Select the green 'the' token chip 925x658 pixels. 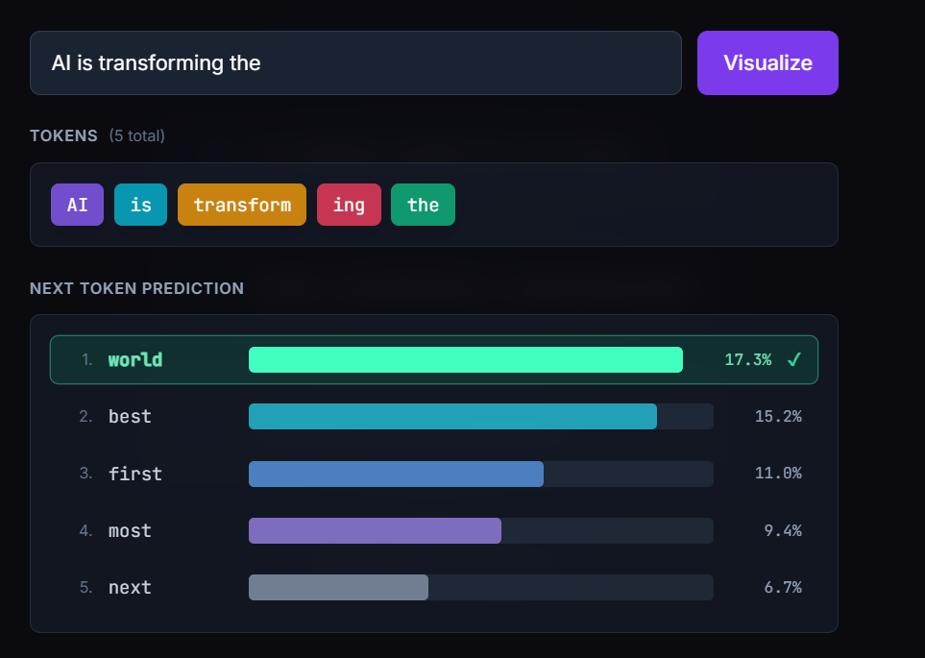(423, 205)
